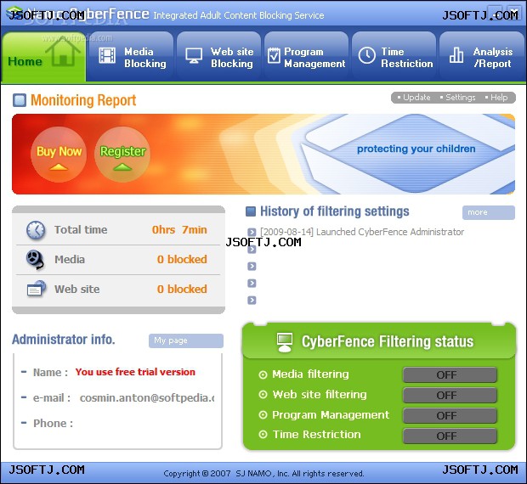This screenshot has width=527, height=484.
Task: Click the Launched CyberFence Administrator history entry
Action: point(362,232)
